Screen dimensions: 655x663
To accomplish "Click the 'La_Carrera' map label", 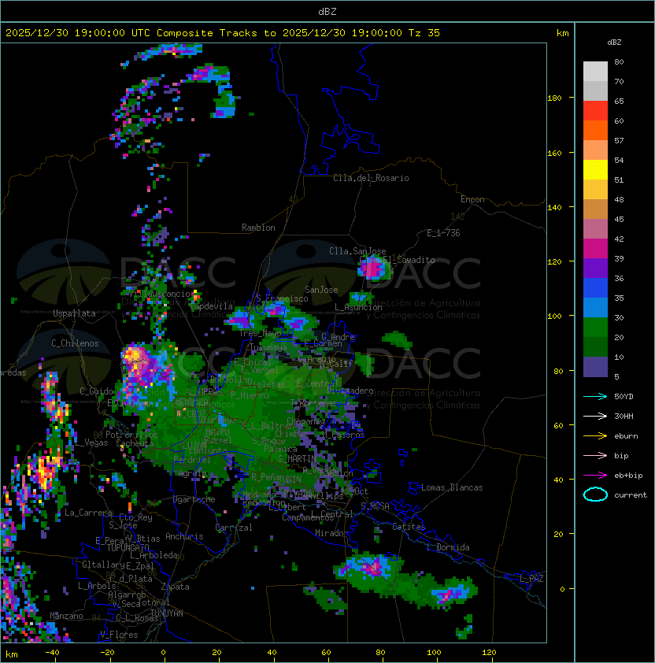I will pos(88,513).
